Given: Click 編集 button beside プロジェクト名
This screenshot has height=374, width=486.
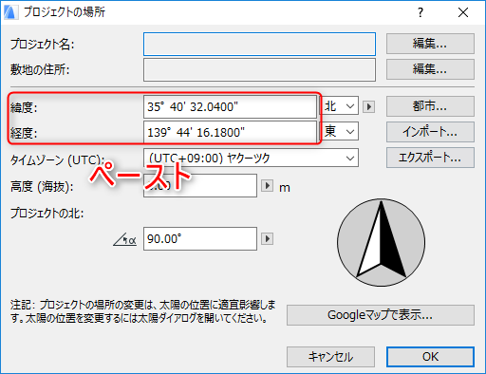Looking at the screenshot, I should click(430, 44).
